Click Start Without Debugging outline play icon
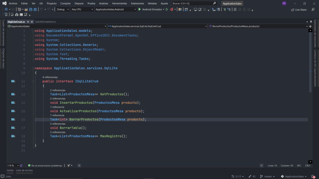This screenshot has width=319, height=179. 167,9
